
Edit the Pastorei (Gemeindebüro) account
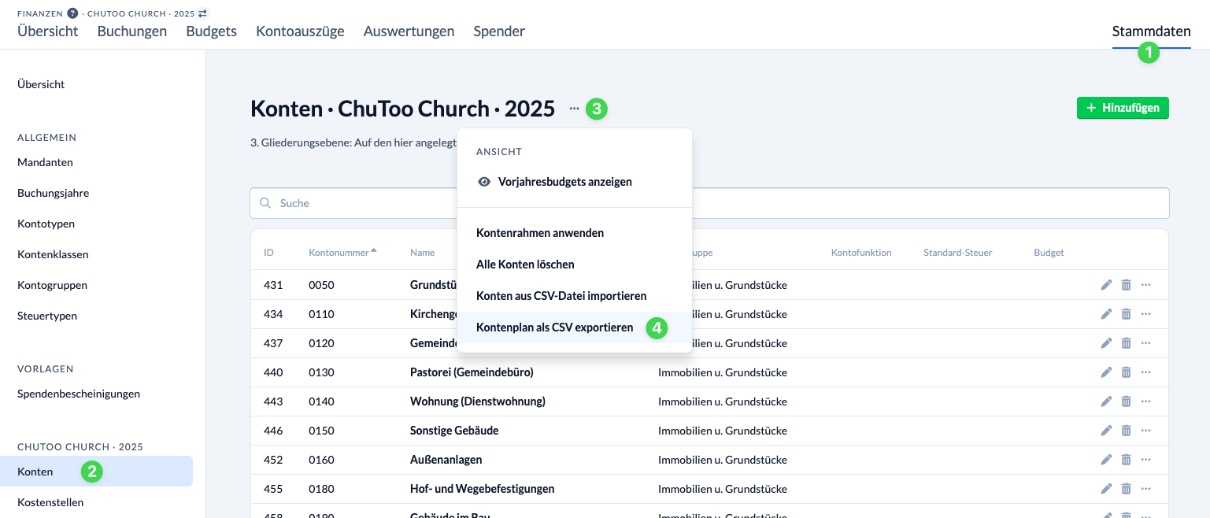tap(1106, 372)
